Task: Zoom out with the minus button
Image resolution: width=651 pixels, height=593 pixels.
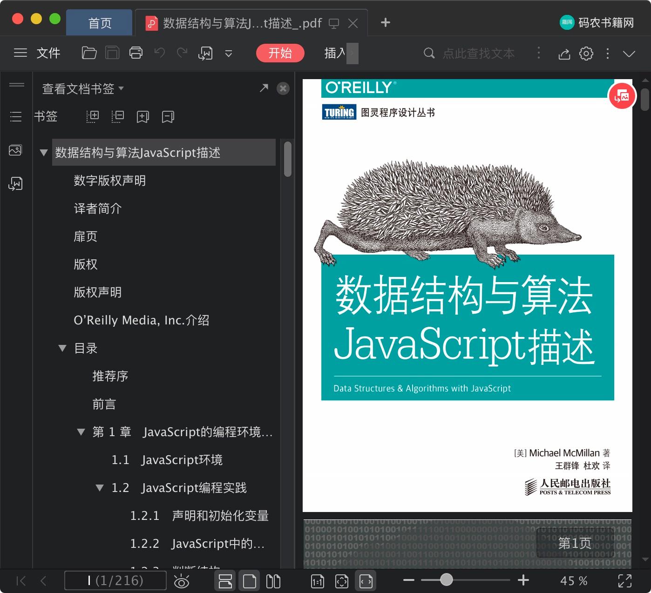Action: coord(409,580)
